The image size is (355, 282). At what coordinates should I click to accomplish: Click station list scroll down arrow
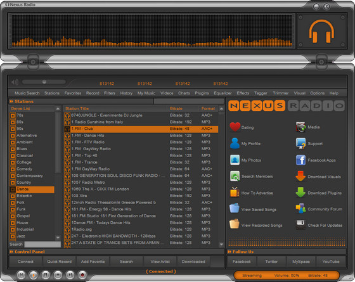pyautogui.click(x=221, y=245)
